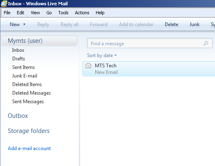This screenshot has height=166, width=215.
Task: Select the Sent Items folder
Action: (23, 67)
